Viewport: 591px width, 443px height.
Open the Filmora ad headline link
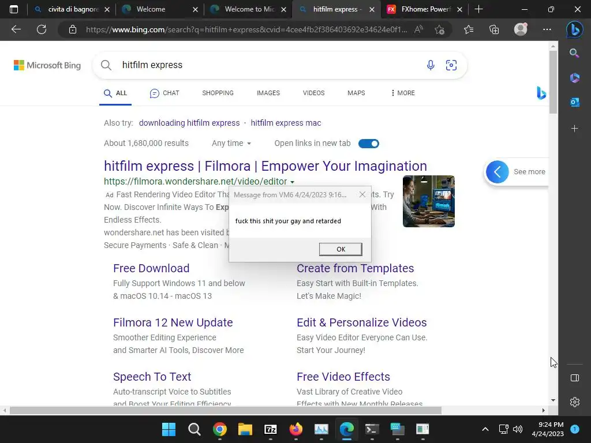[265, 166]
